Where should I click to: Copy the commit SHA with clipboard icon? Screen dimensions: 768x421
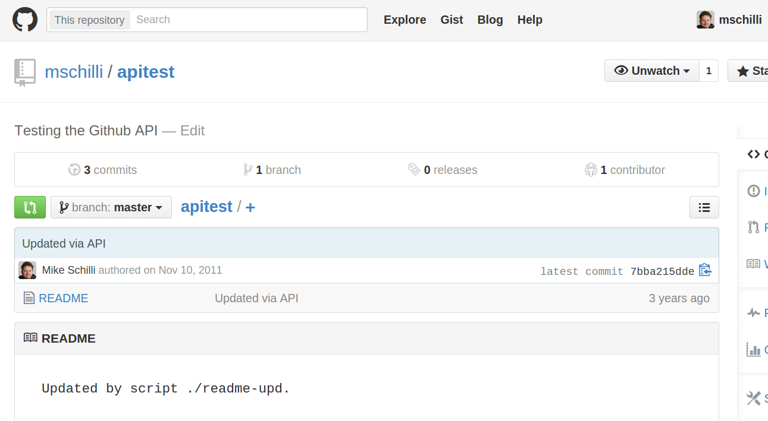[x=705, y=270]
